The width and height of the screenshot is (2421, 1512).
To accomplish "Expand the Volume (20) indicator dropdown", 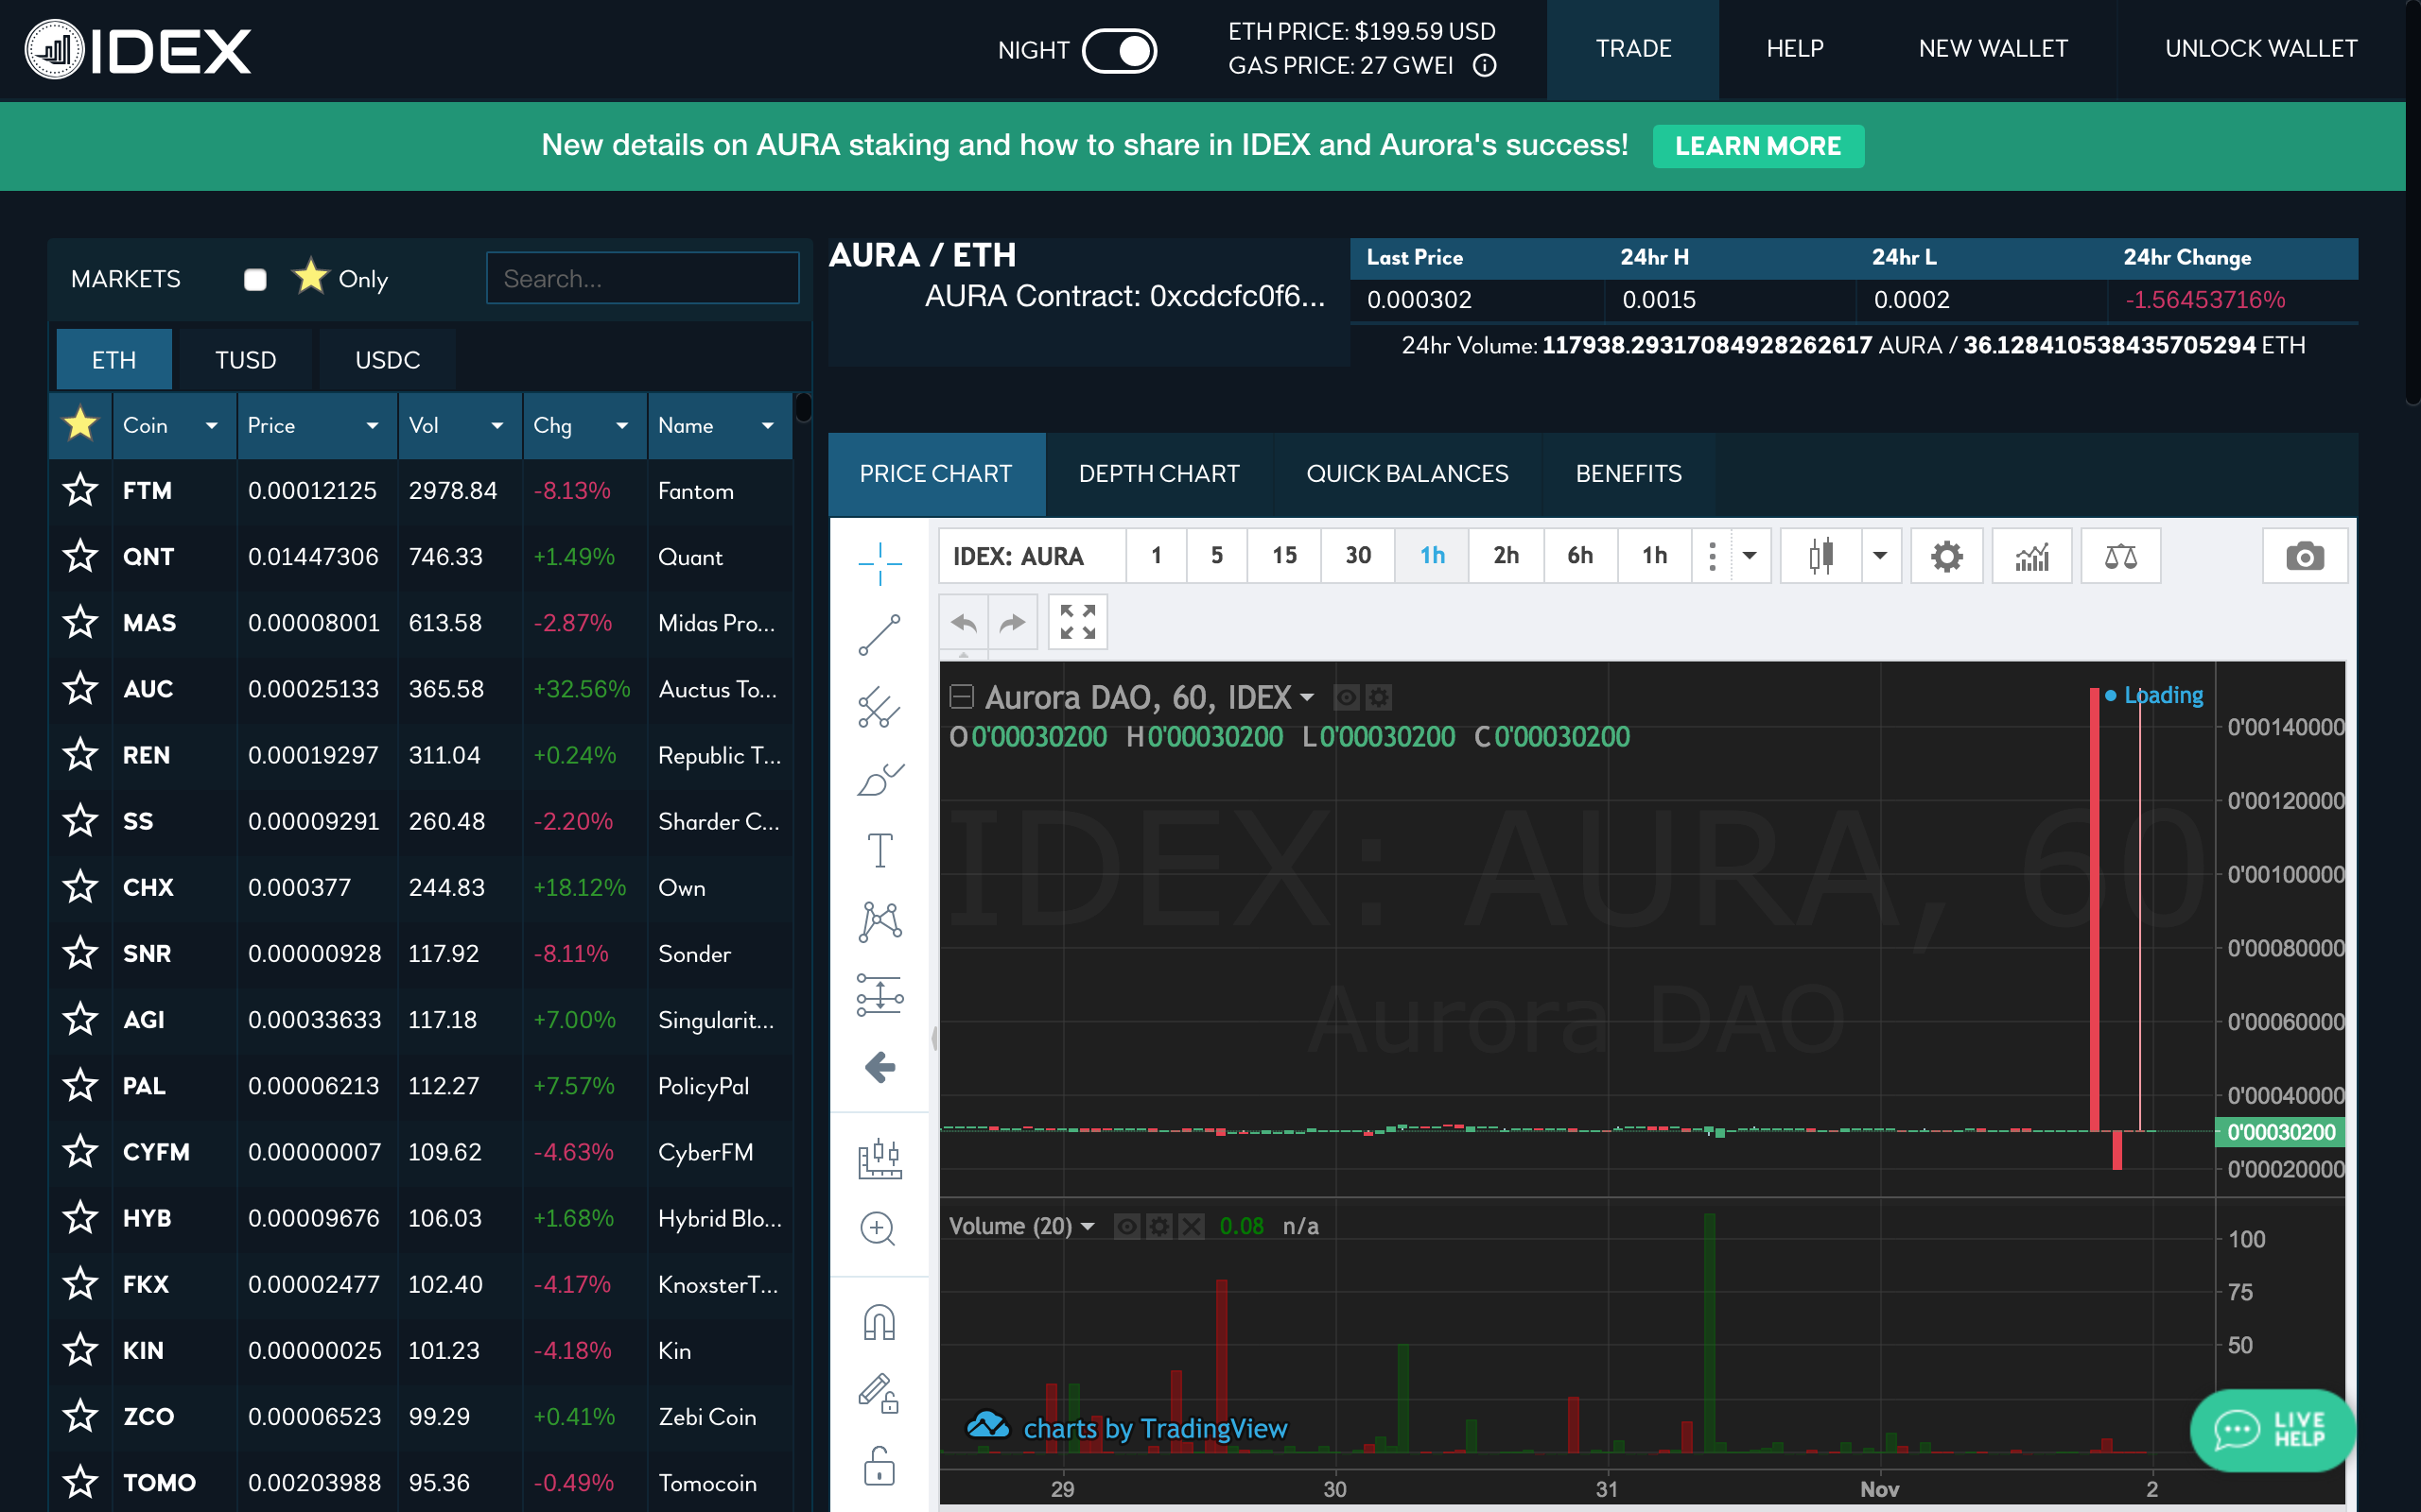I will 1089,1226.
